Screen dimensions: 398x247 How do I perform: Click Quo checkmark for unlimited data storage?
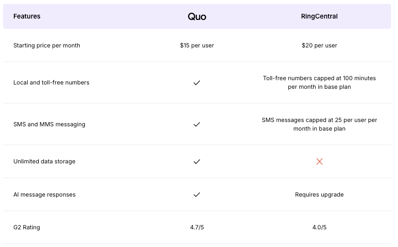(197, 162)
